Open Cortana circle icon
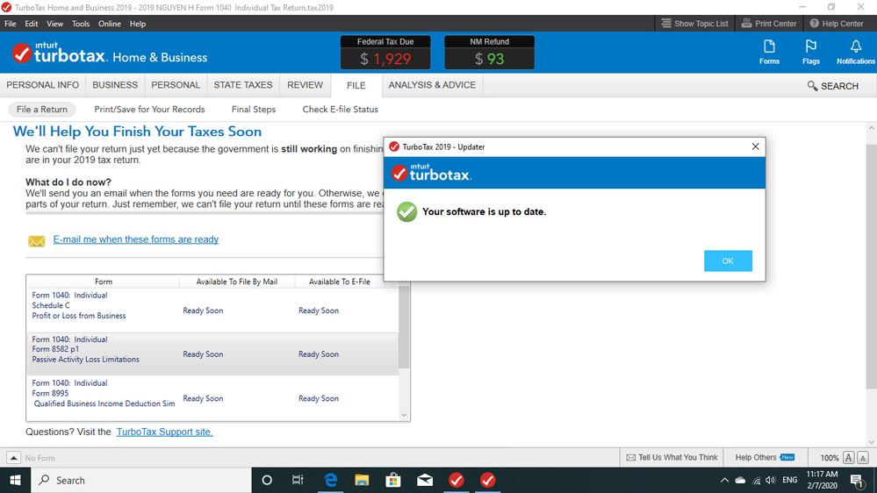 click(x=267, y=480)
